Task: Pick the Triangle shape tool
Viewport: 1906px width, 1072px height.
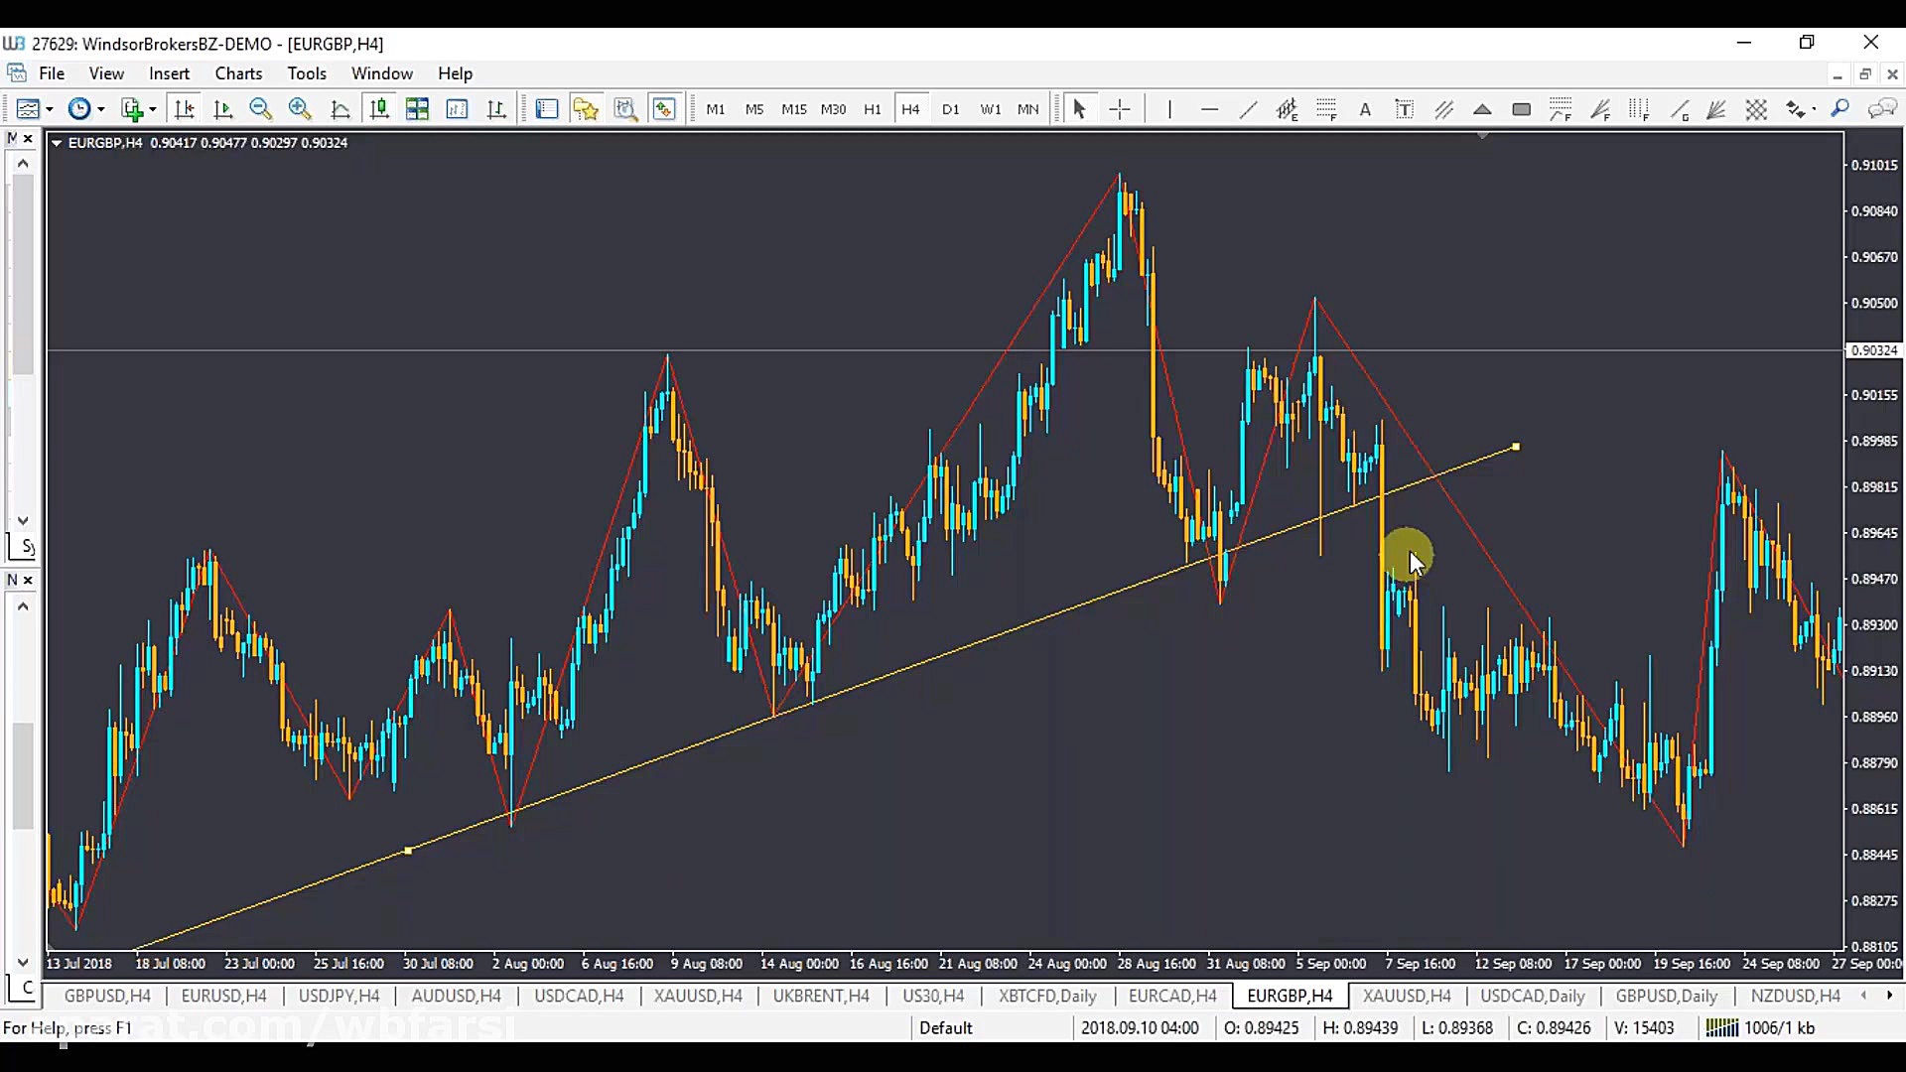Action: click(x=1482, y=109)
